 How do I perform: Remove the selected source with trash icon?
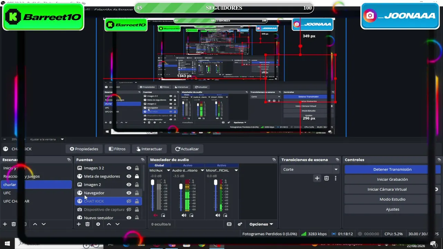click(x=87, y=224)
